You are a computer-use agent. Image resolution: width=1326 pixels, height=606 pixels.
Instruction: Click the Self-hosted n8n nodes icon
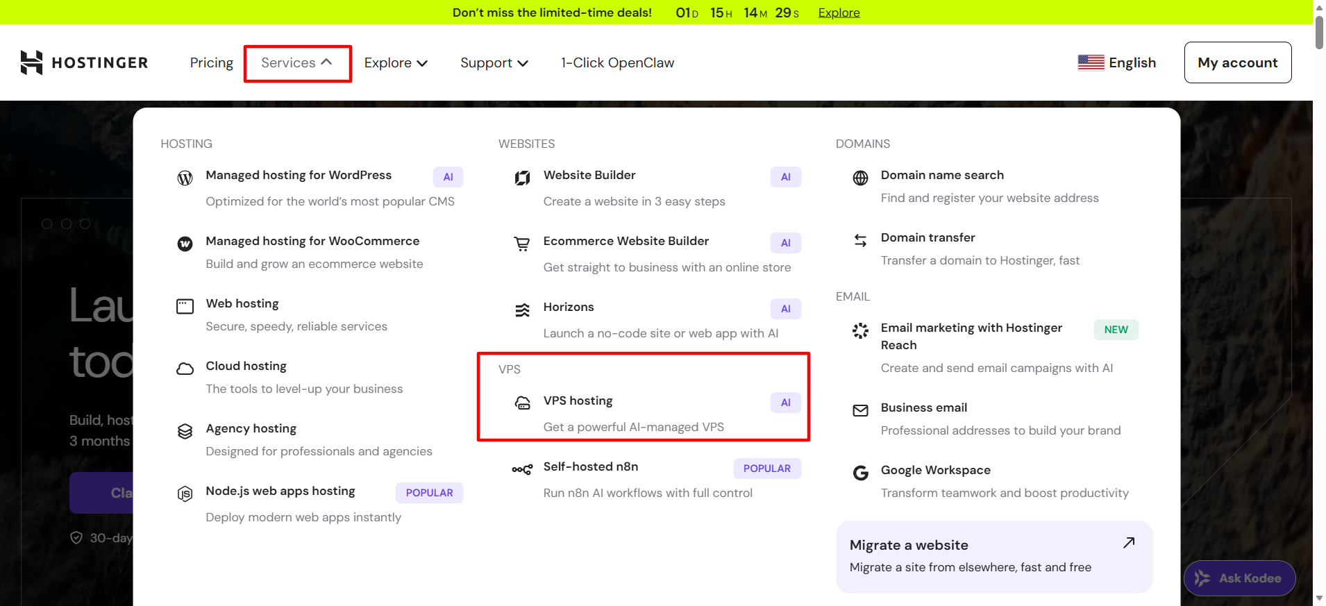tap(522, 469)
